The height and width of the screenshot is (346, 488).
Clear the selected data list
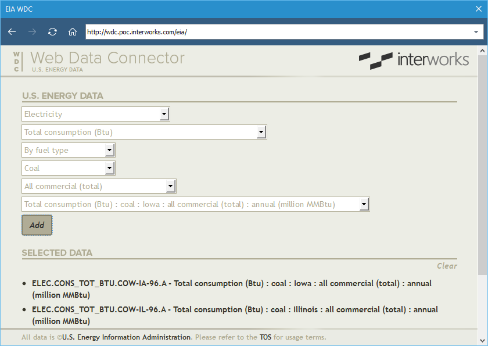[447, 266]
